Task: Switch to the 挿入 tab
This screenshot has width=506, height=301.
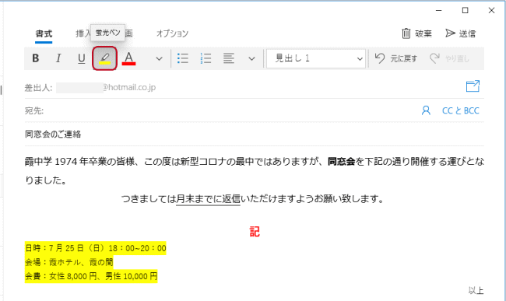Action: pos(83,33)
